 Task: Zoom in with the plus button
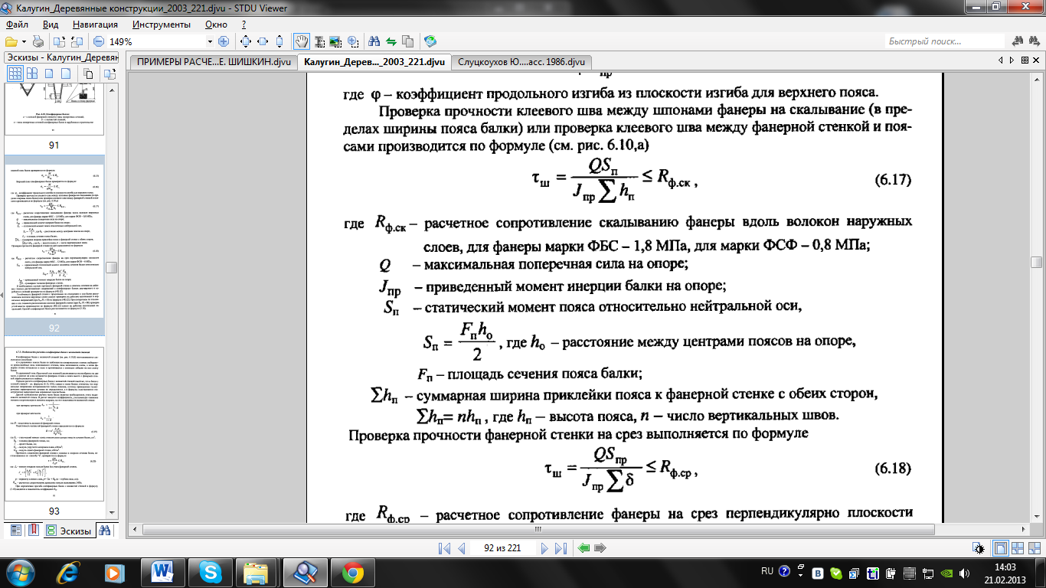click(224, 41)
